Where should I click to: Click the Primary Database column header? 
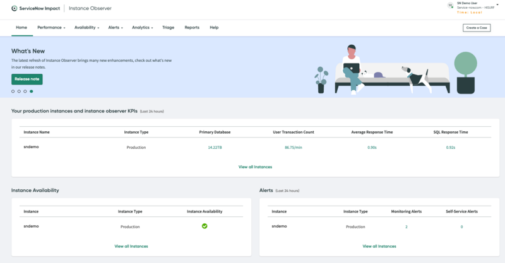coord(215,132)
